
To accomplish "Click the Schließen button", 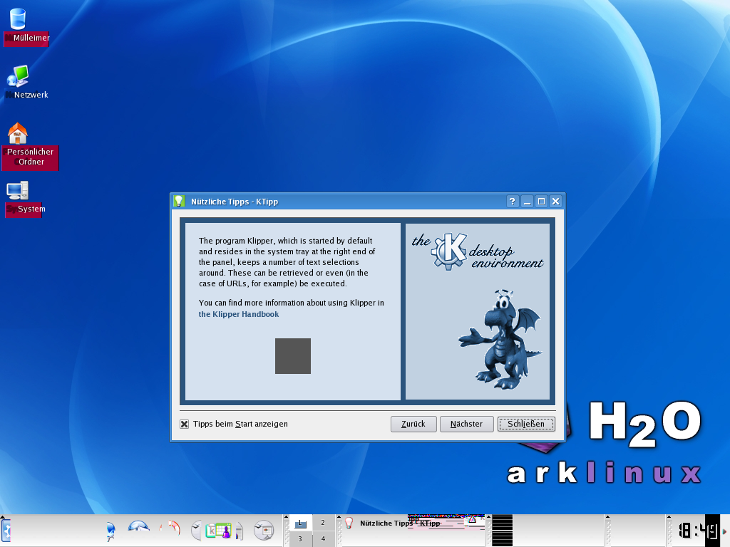I will [526, 424].
